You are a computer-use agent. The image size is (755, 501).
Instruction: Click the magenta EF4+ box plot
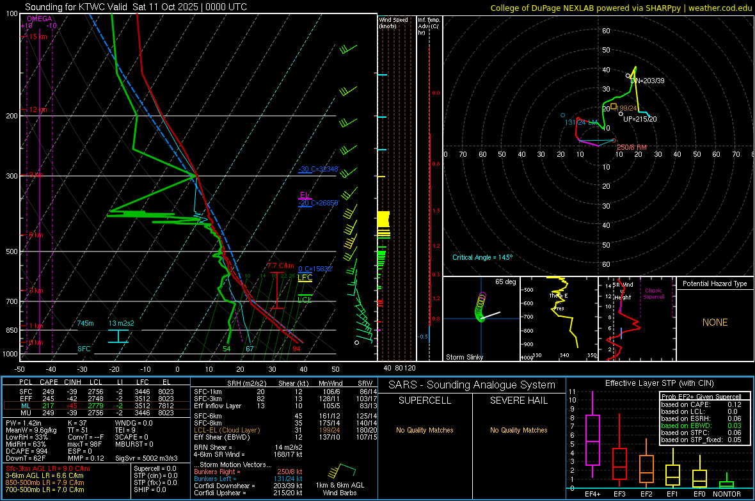coord(592,435)
